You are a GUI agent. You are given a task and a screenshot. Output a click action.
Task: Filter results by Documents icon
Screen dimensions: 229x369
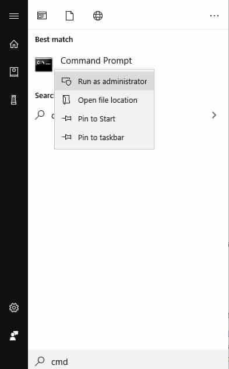pyautogui.click(x=69, y=16)
